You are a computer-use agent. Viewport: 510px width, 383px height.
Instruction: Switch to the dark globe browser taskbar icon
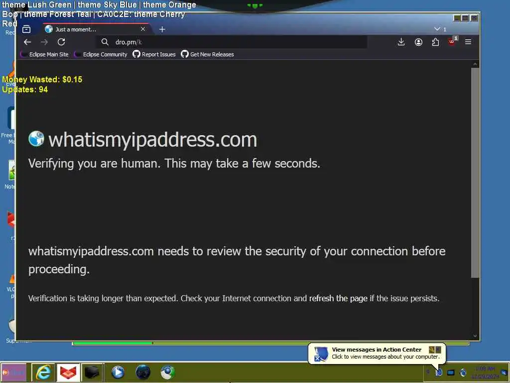tap(143, 372)
